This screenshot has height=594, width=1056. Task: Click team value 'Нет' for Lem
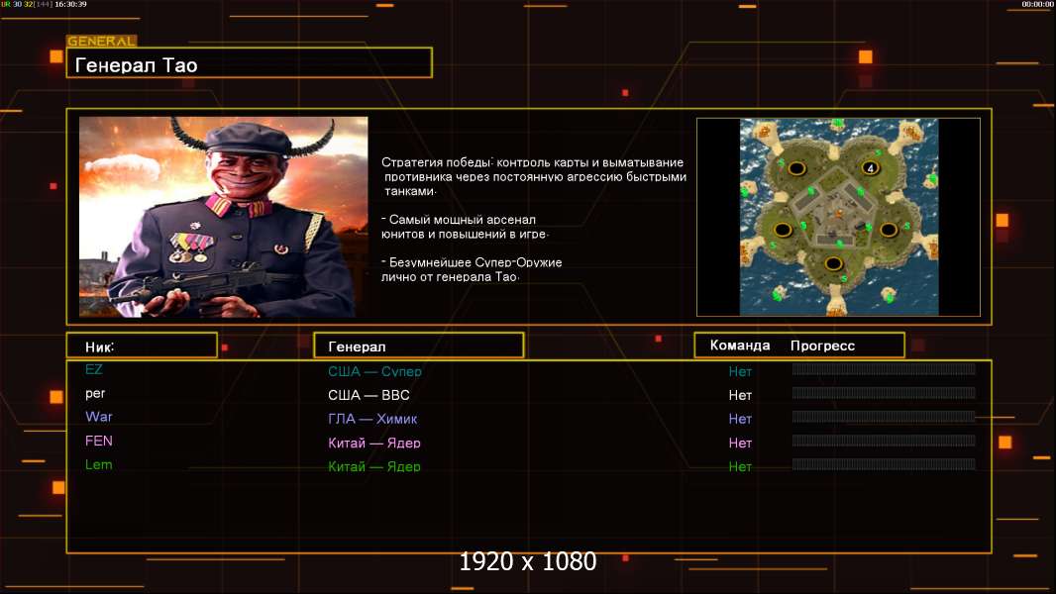click(x=739, y=466)
